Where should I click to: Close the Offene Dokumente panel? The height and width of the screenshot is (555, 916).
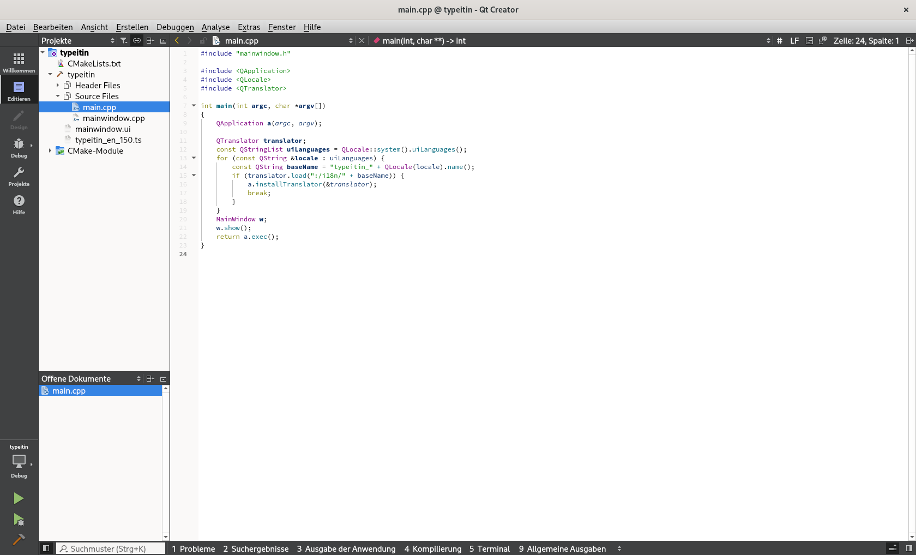click(163, 378)
